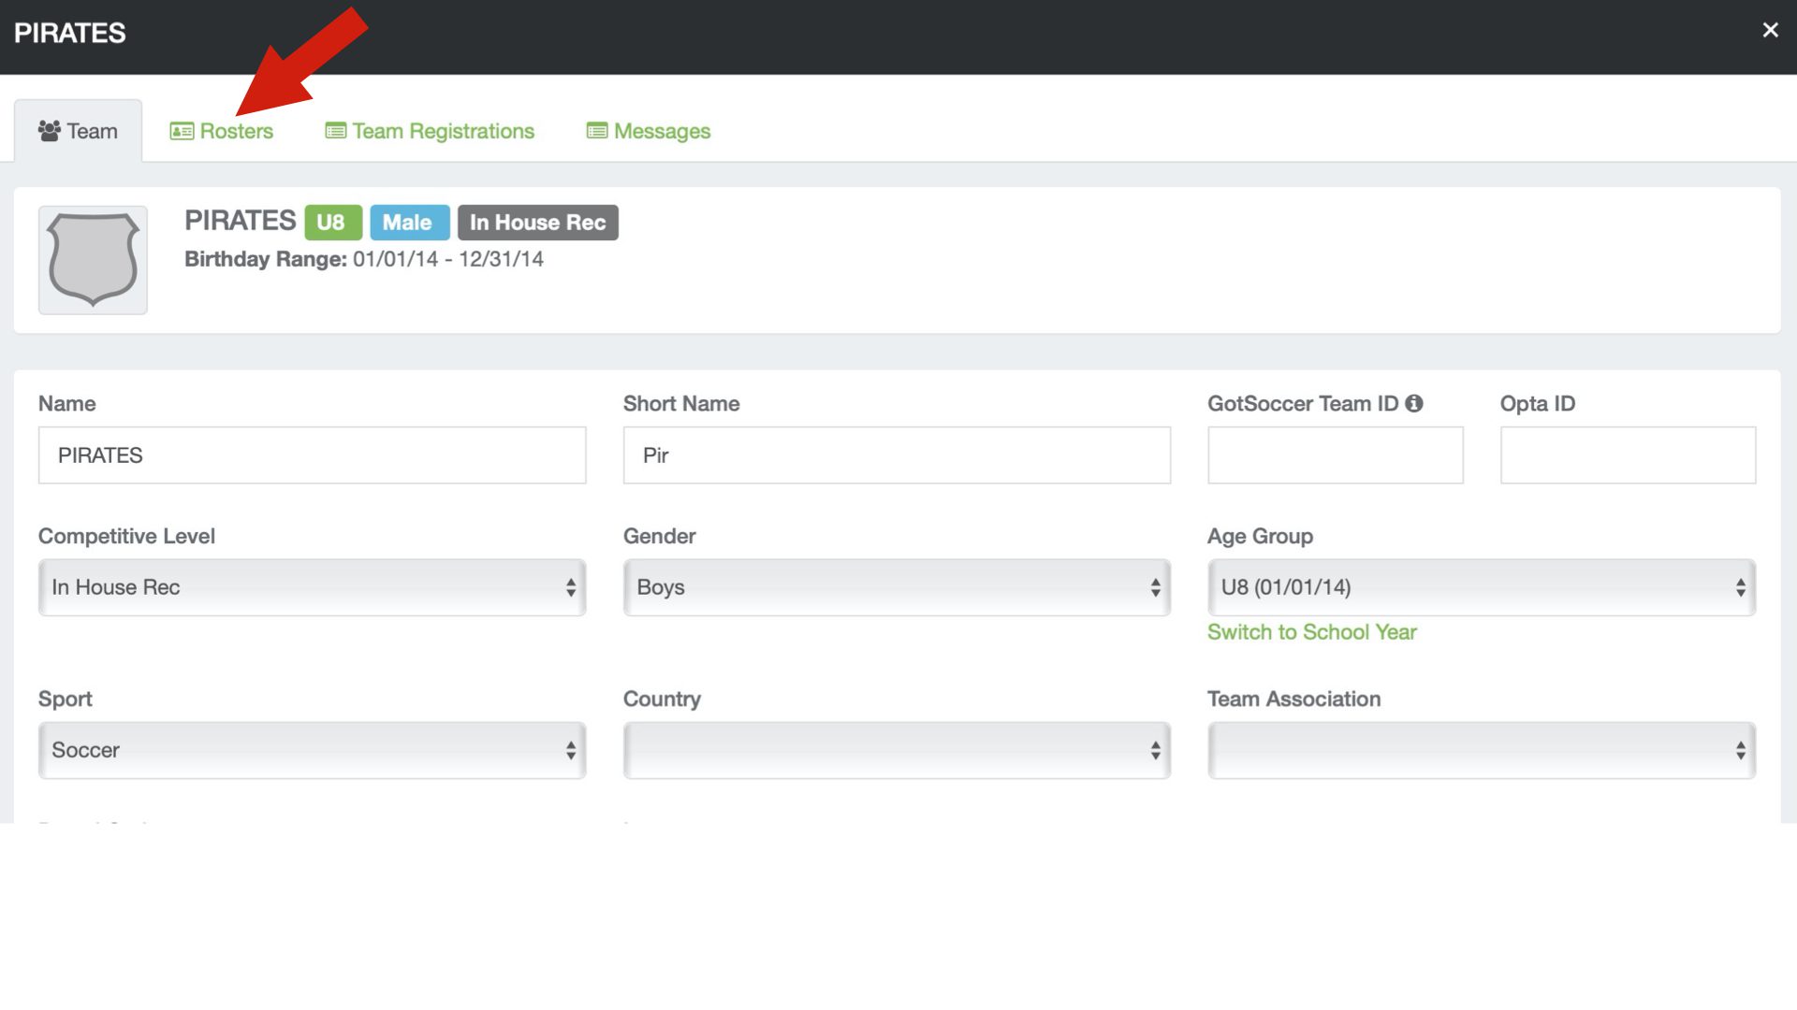Click into the Name field containing PIRATES
Screen dimensions: 1797x1010
click(x=312, y=455)
